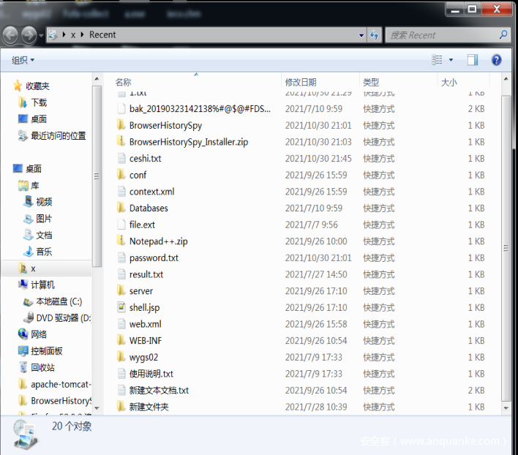Click x segment in address bar breadcrumb
The image size is (518, 455).
[73, 35]
